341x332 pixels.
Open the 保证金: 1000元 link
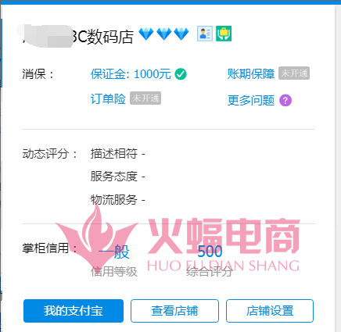131,74
